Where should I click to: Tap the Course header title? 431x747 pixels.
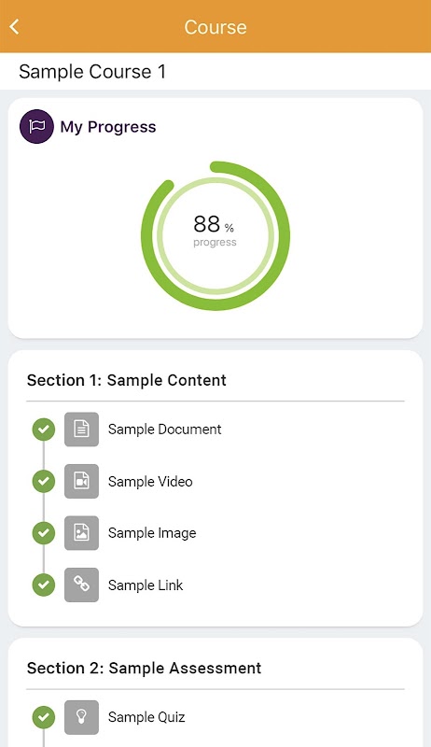click(x=215, y=27)
